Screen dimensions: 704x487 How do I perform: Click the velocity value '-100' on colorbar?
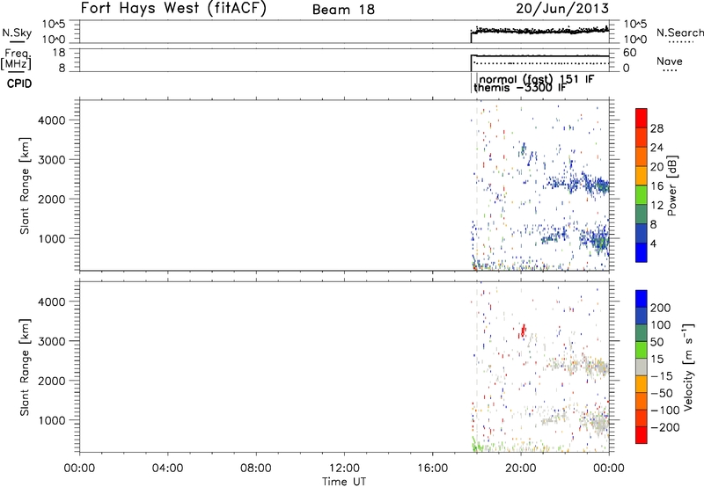665,411
